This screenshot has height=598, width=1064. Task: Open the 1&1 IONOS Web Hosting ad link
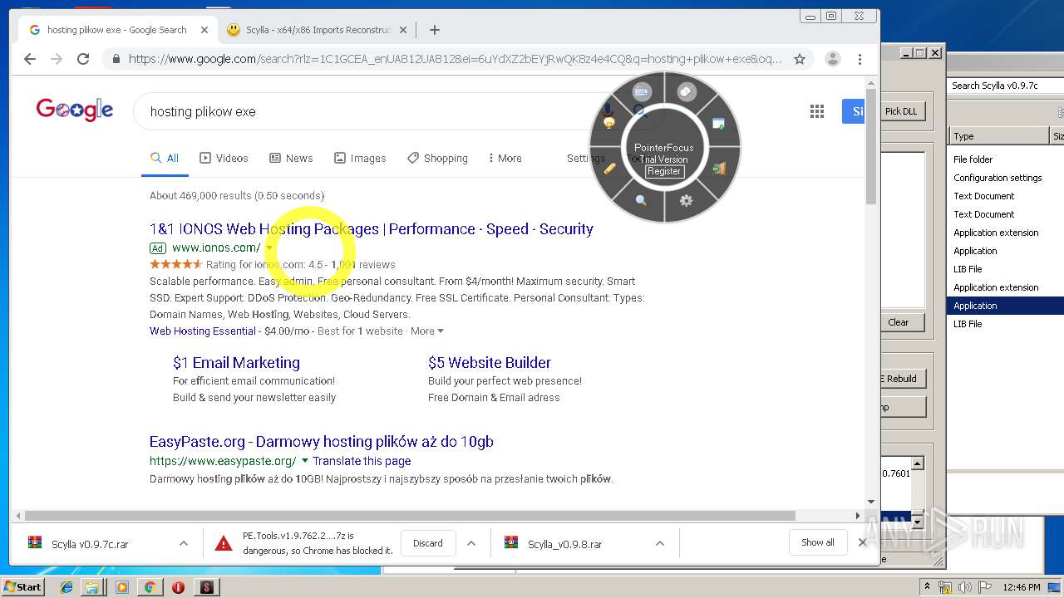(x=372, y=229)
